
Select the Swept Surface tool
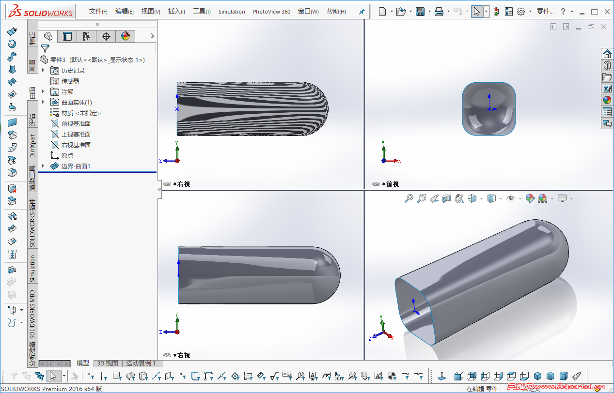12,57
